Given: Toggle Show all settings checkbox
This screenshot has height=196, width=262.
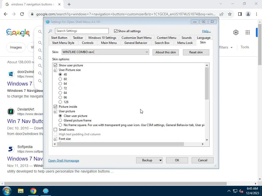Looking at the screenshot, I should [x=116, y=31].
